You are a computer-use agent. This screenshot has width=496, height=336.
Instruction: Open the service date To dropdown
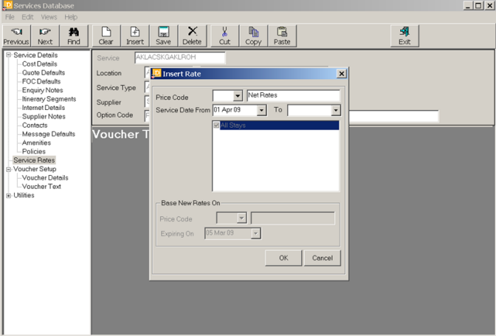pos(336,110)
